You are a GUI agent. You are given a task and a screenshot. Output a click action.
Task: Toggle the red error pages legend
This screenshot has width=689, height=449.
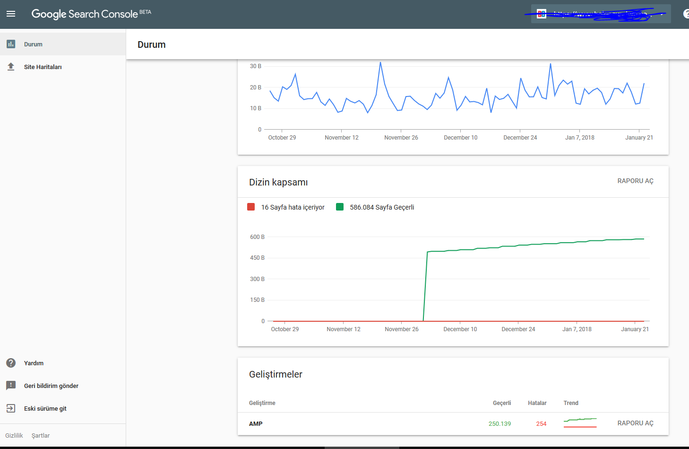pyautogui.click(x=251, y=207)
